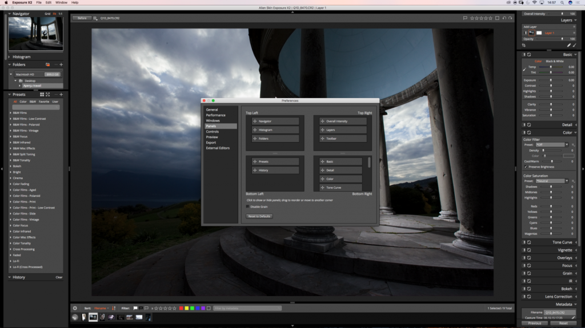This screenshot has width=585, height=328.
Task: Click the white balance eyedropper near Temp
Action: tap(524, 70)
